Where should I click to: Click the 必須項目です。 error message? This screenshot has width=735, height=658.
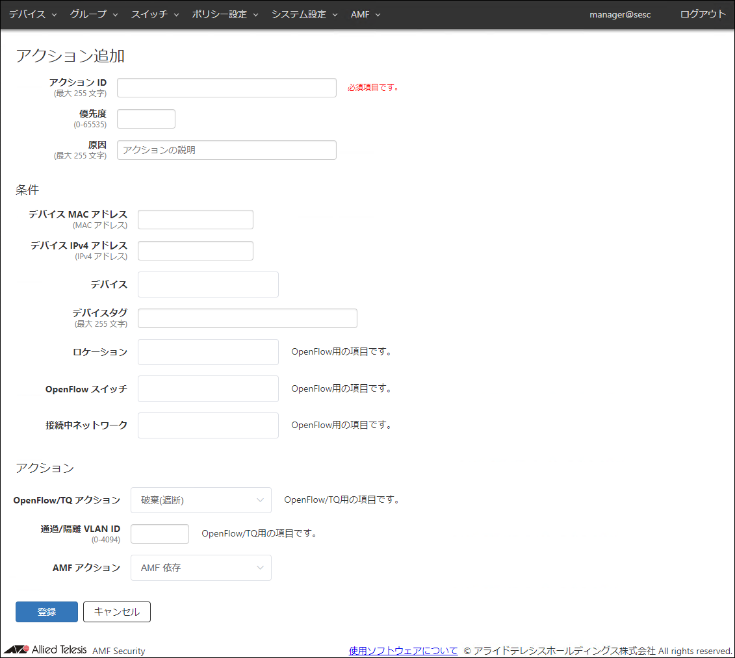[373, 87]
